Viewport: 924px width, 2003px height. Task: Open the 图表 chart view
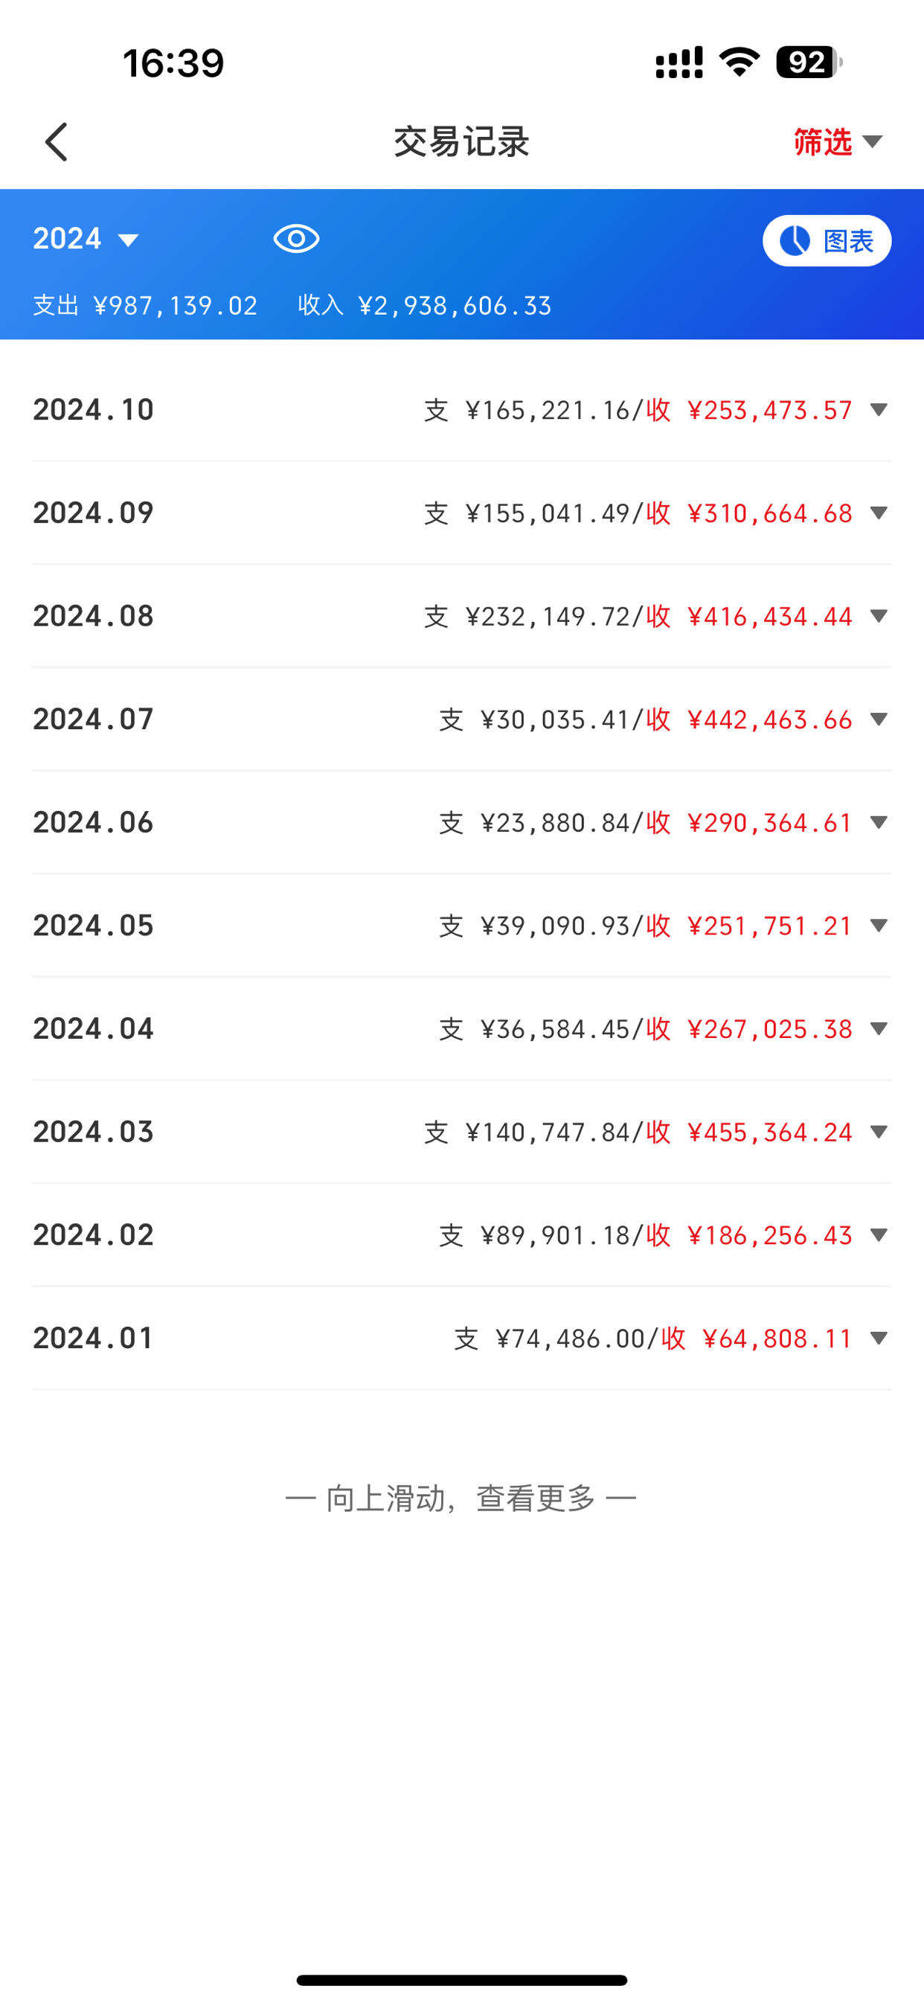click(827, 240)
